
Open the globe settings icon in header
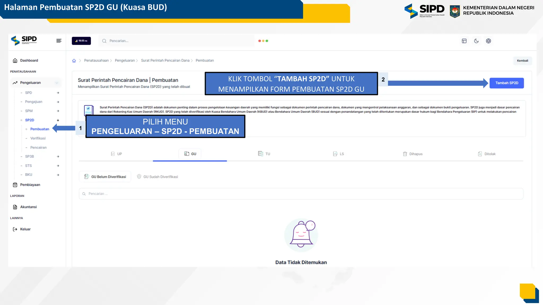(488, 41)
